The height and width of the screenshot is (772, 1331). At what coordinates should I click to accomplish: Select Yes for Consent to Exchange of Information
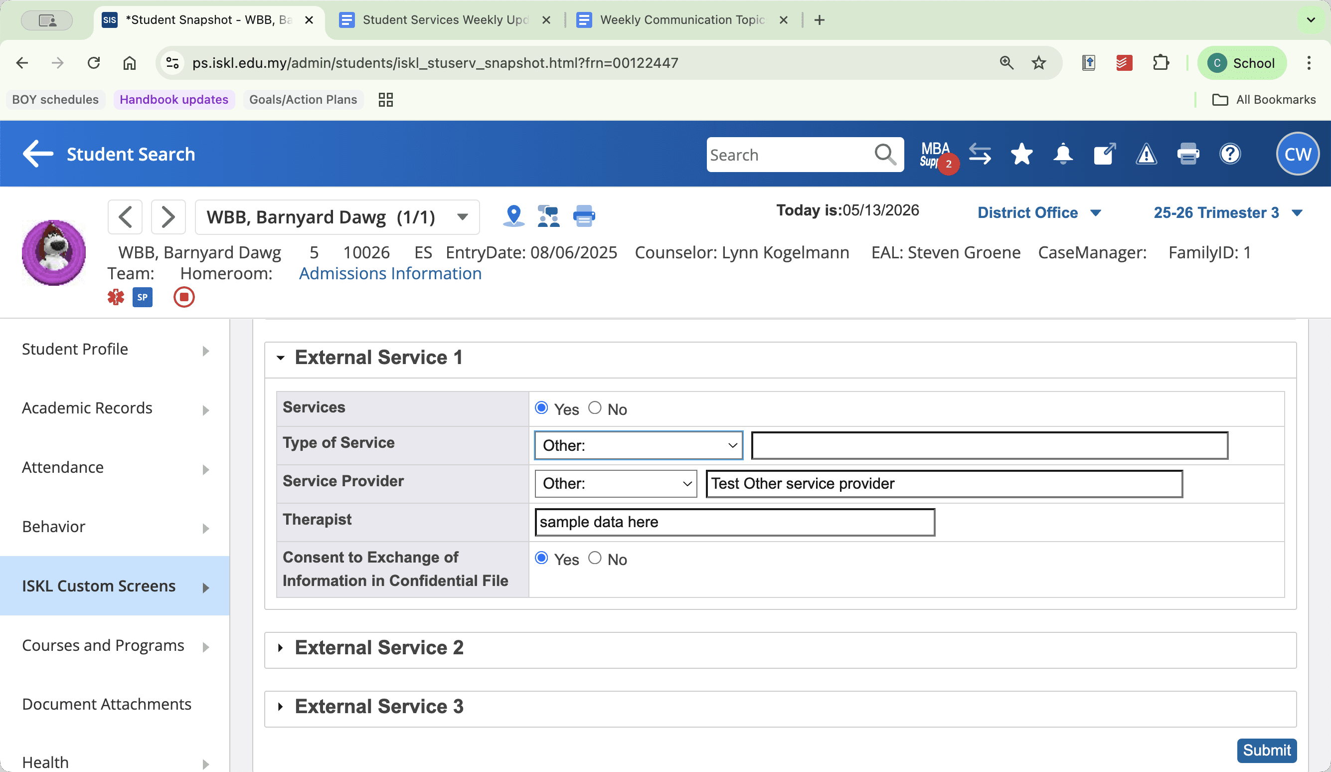pyautogui.click(x=541, y=558)
